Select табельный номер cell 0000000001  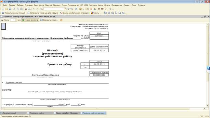[x=99, y=75]
